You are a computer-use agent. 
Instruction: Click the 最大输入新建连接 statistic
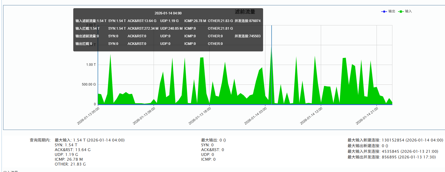click(395, 140)
